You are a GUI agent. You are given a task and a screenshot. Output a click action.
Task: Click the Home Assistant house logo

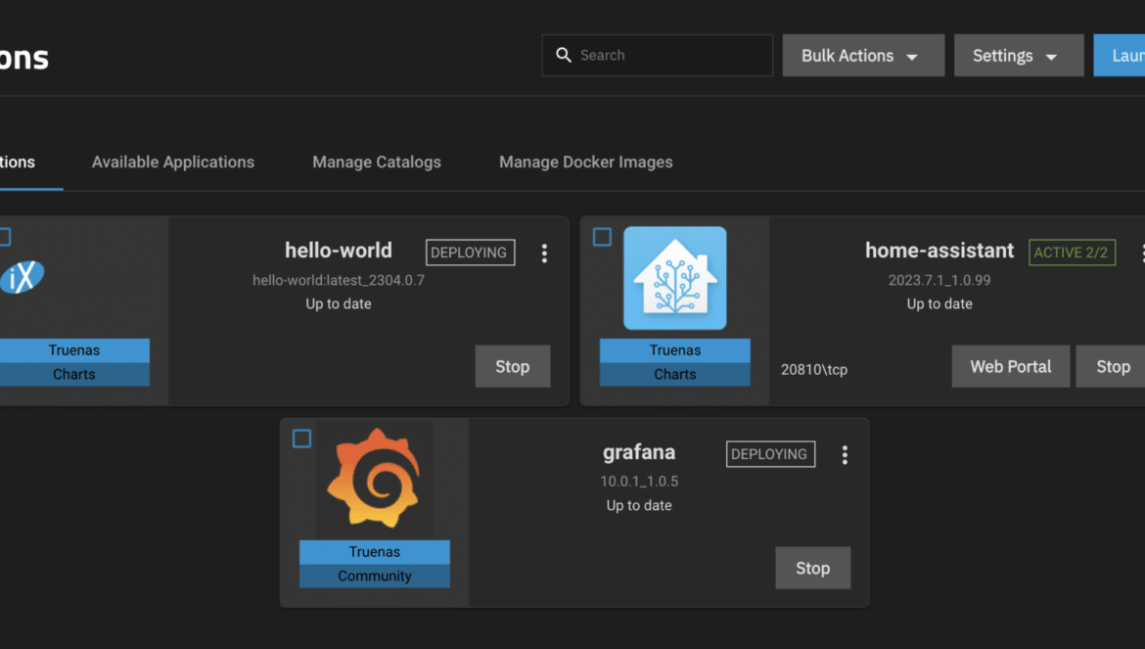pos(674,278)
